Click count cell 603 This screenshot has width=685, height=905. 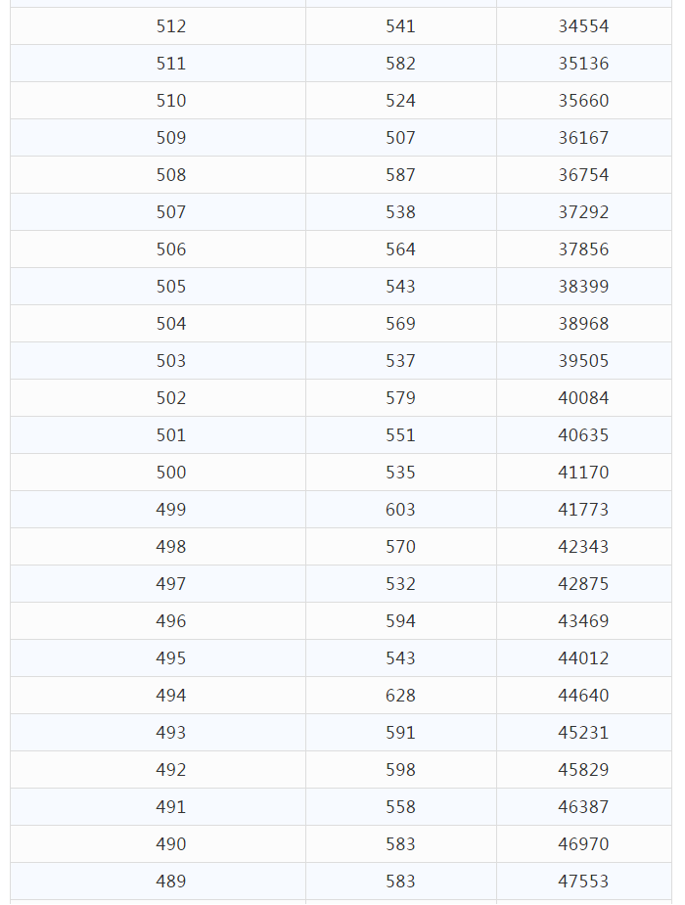[400, 510]
